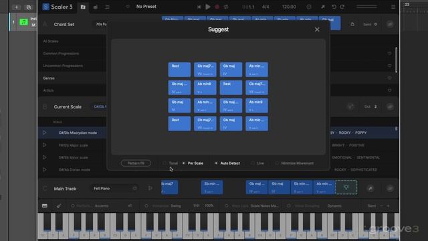The image size is (428, 241).
Task: Click the Eb min chord after Gb maj in Main Track
Action: 302,187
